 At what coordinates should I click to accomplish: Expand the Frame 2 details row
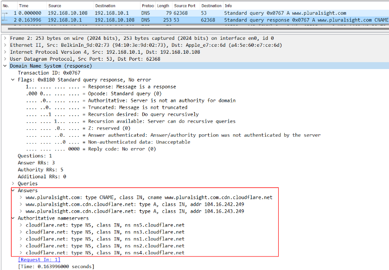5,38
